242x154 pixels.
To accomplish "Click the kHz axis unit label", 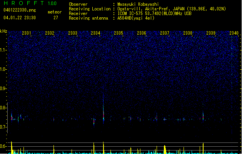I will pyautogui.click(x=3, y=31).
